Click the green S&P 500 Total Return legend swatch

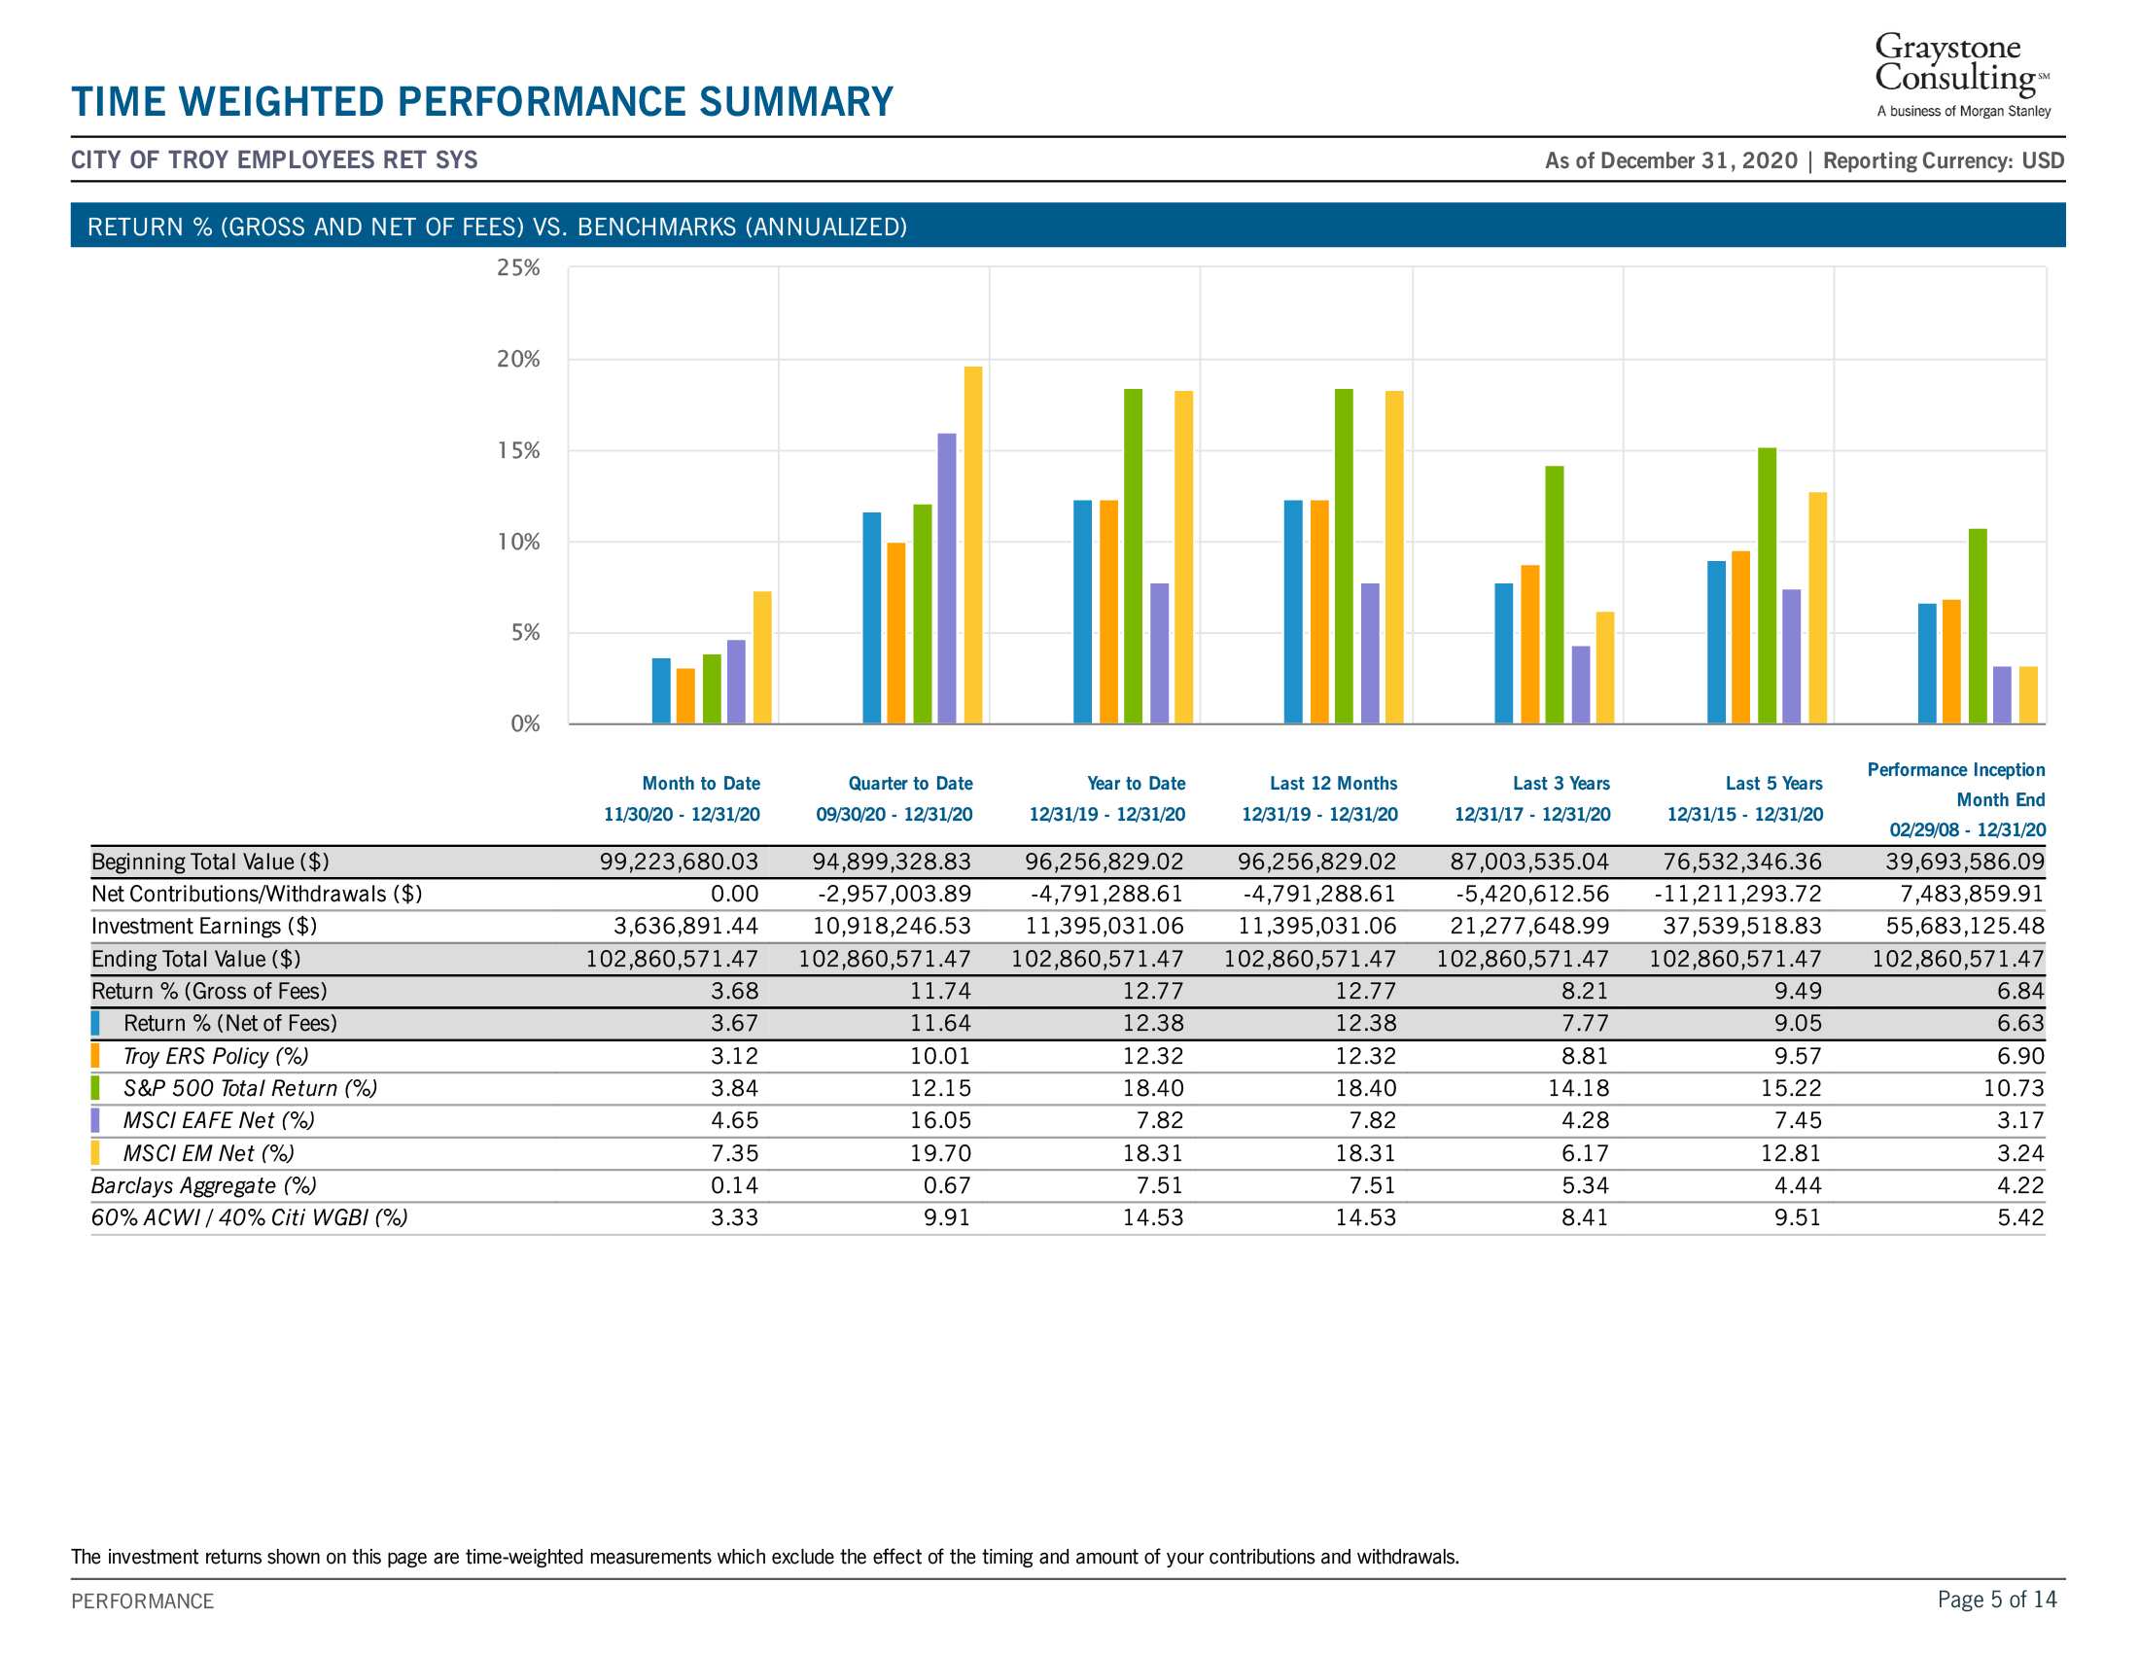pos(95,1087)
